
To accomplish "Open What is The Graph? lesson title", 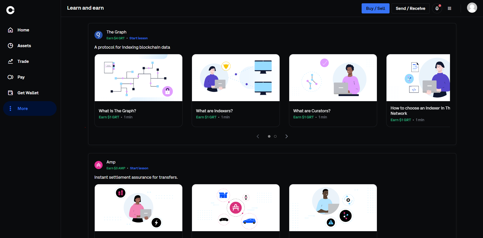I will (117, 111).
